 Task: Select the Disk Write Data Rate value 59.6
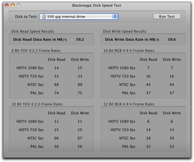click(172, 40)
